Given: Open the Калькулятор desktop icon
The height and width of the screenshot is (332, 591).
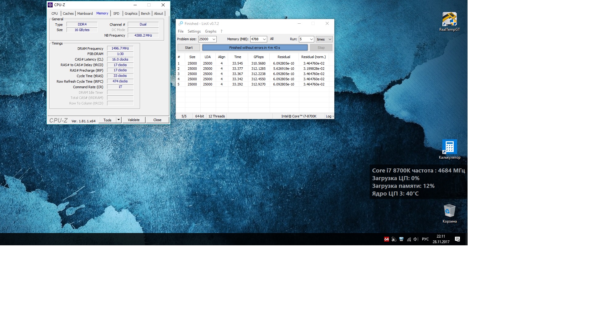Looking at the screenshot, I should (x=449, y=147).
